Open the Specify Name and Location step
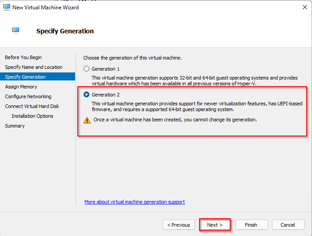This screenshot has width=312, height=236. 34,67
